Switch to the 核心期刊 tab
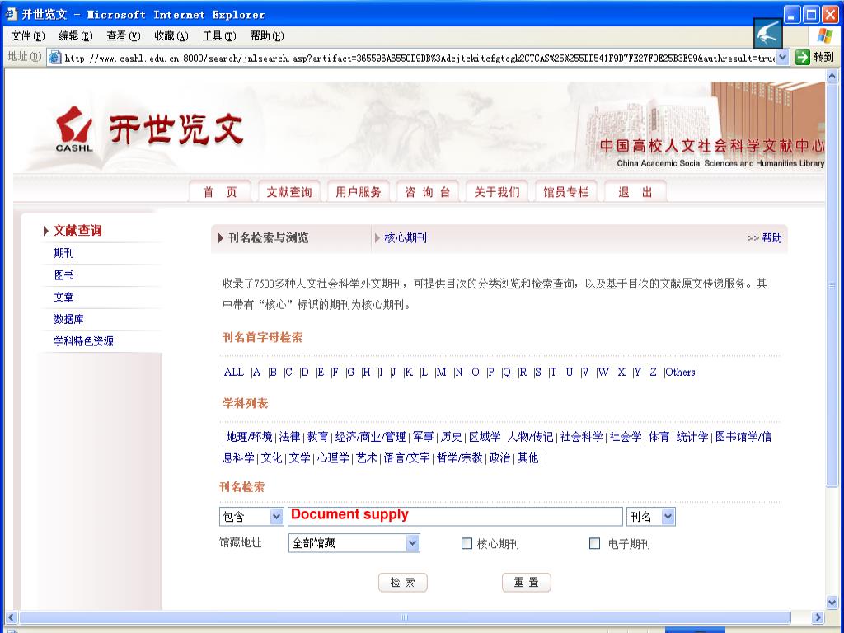The width and height of the screenshot is (844, 633). click(406, 238)
